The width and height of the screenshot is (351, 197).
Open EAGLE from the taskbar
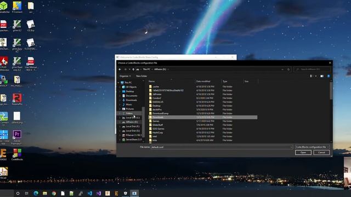[x=116, y=193]
